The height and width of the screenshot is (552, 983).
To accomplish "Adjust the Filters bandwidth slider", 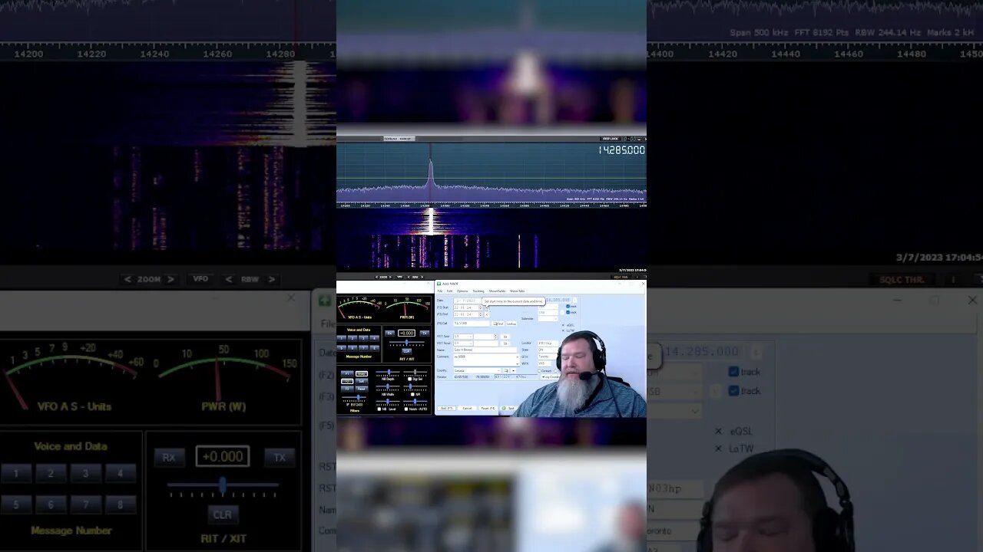I will click(x=354, y=397).
